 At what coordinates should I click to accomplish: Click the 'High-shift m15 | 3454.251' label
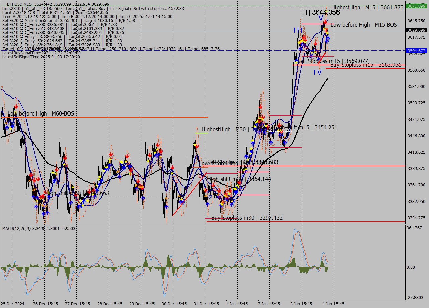click(x=306, y=127)
